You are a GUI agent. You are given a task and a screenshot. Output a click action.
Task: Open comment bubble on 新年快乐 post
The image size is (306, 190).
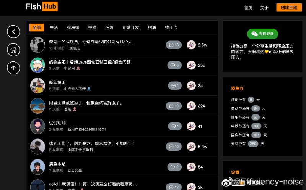(175, 85)
